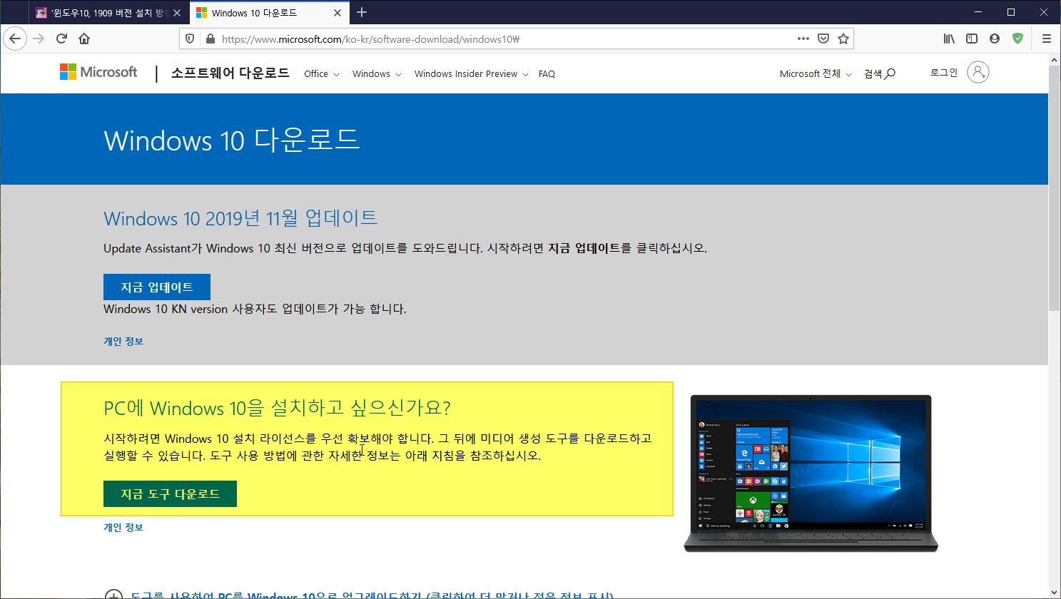Screen dimensions: 1061x599
Task: Show site security padlock information
Action: point(210,39)
